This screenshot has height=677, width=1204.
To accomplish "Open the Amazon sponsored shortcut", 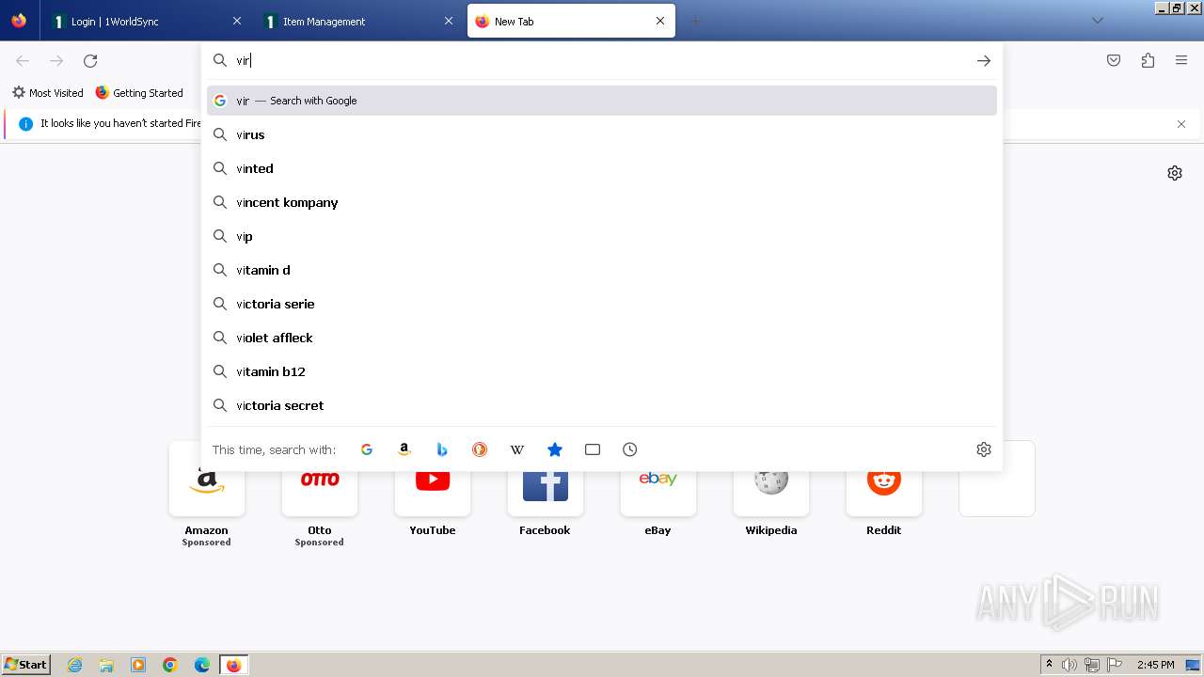I will coord(207,495).
